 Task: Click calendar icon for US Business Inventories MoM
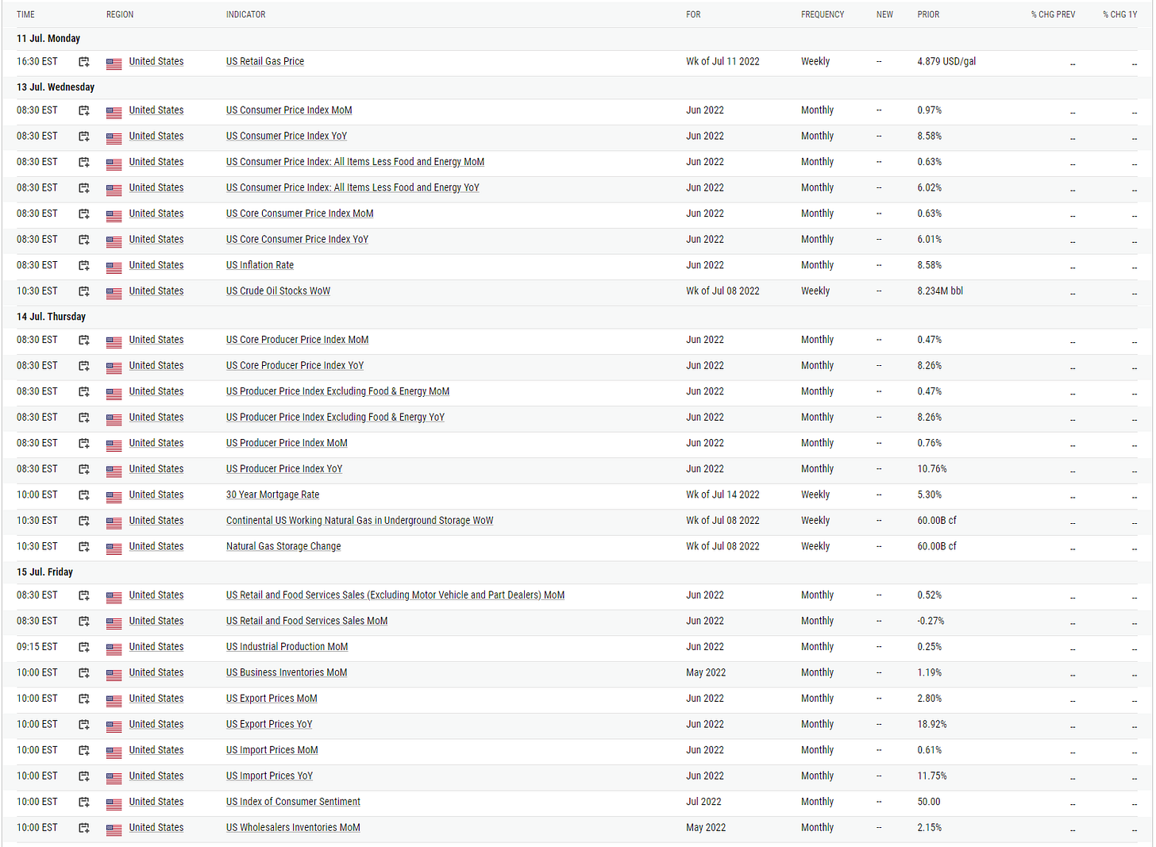[83, 673]
